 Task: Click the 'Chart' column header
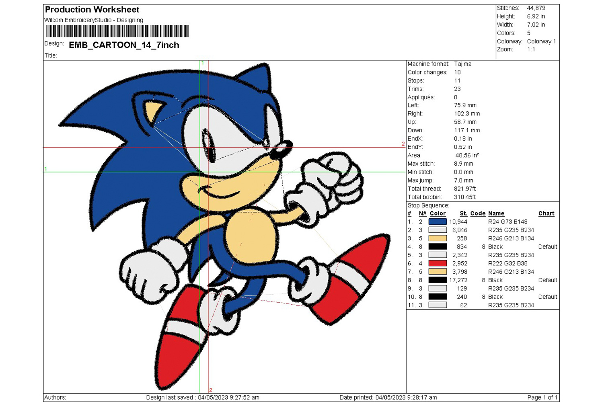pyautogui.click(x=546, y=213)
